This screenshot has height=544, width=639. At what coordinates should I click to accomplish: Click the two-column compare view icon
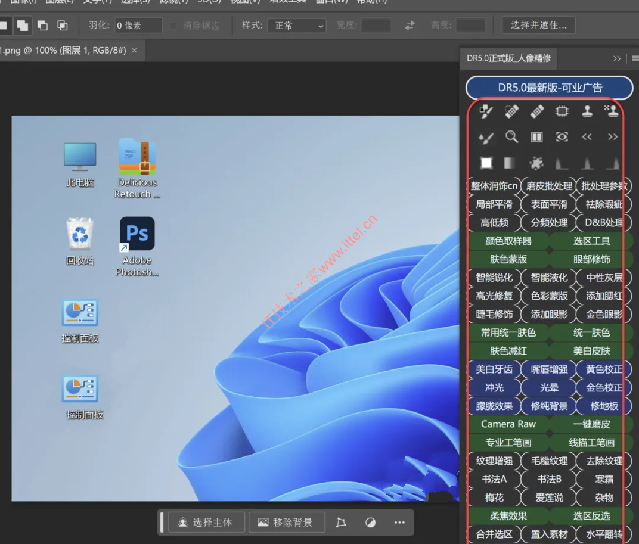tap(536, 137)
